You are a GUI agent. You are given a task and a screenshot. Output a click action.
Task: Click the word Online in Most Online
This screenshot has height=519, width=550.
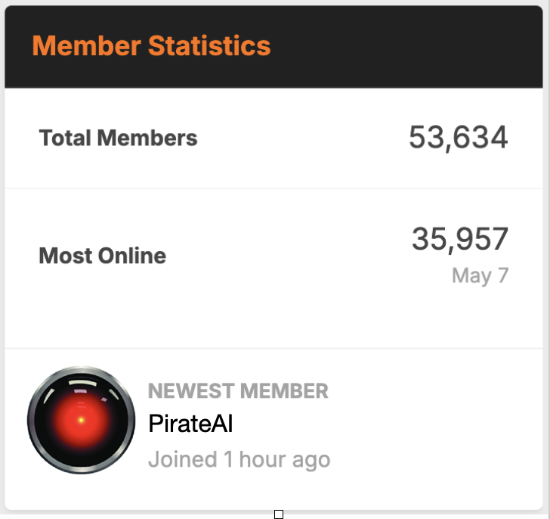(132, 255)
